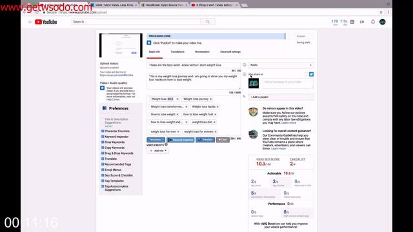Open the Add role dropdown
The height and width of the screenshot is (232, 413).
tap(157, 151)
